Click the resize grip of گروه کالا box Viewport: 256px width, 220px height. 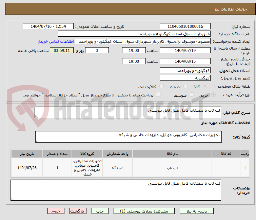point(37,141)
